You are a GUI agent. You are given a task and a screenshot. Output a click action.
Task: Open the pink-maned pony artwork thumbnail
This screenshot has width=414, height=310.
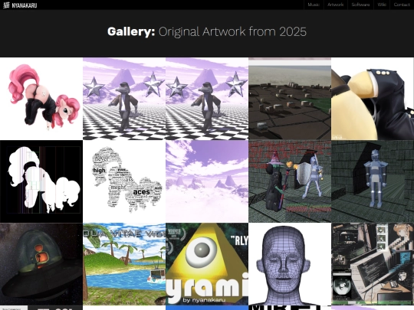pos(41,99)
